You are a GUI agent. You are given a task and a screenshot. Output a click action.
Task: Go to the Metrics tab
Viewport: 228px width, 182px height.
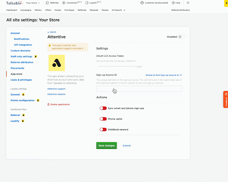click(x=38, y=10)
